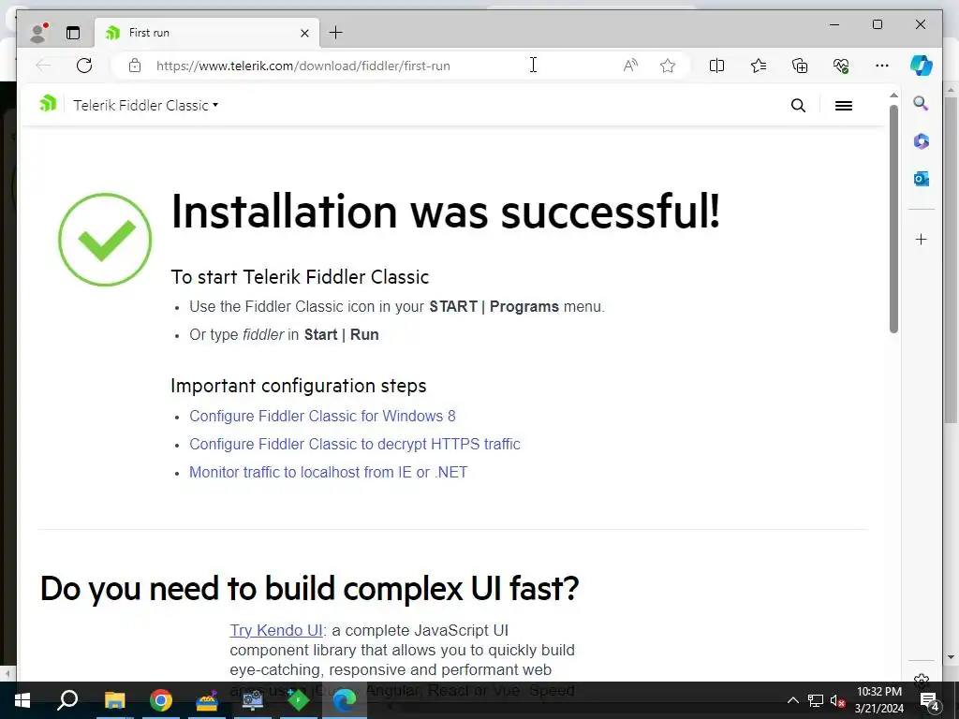Activate Read aloud icon in address bar
The width and height of the screenshot is (959, 719).
coord(630,66)
